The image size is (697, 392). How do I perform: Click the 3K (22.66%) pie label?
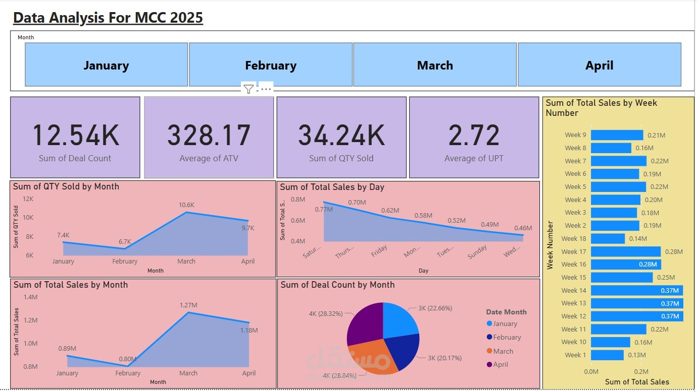pyautogui.click(x=435, y=308)
